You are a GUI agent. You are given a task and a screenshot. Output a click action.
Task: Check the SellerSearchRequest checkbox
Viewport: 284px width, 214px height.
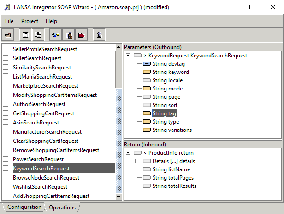coord(6,58)
